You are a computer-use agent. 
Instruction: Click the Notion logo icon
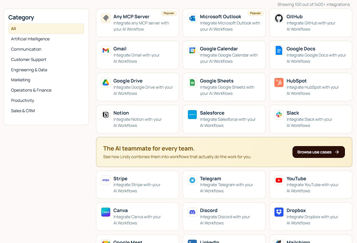tap(106, 115)
